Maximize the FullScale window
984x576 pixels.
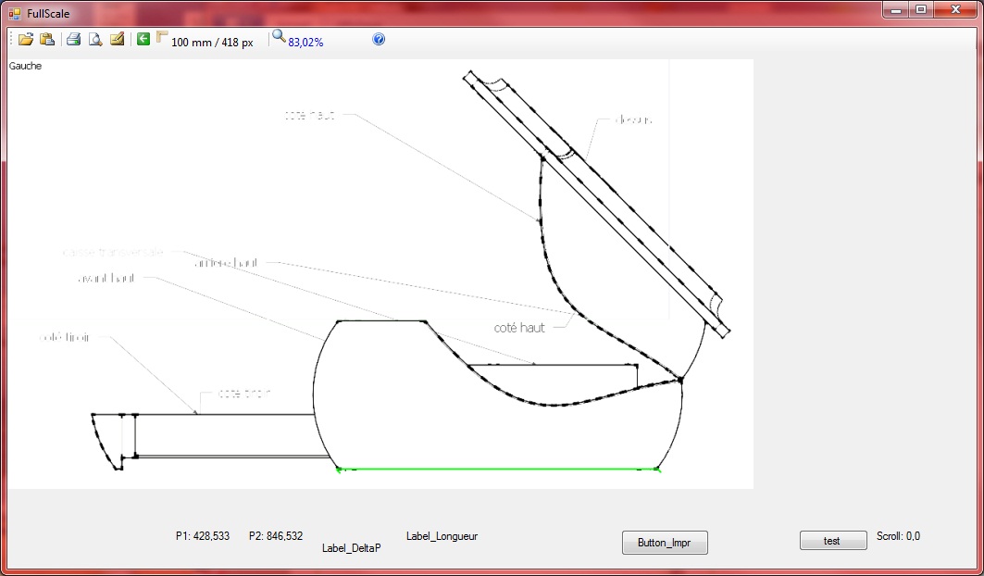point(921,10)
